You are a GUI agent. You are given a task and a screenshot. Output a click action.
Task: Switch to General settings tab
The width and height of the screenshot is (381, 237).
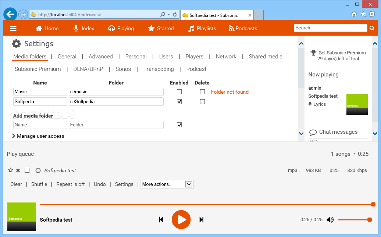pos(67,57)
